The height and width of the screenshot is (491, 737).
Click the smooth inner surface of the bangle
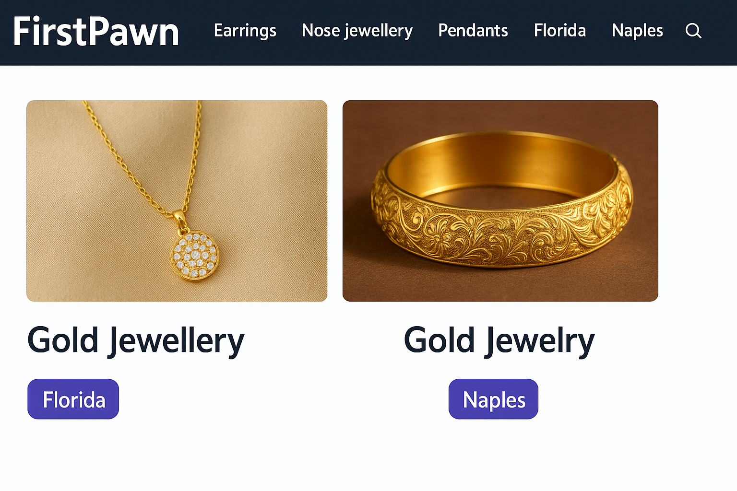tap(499, 163)
